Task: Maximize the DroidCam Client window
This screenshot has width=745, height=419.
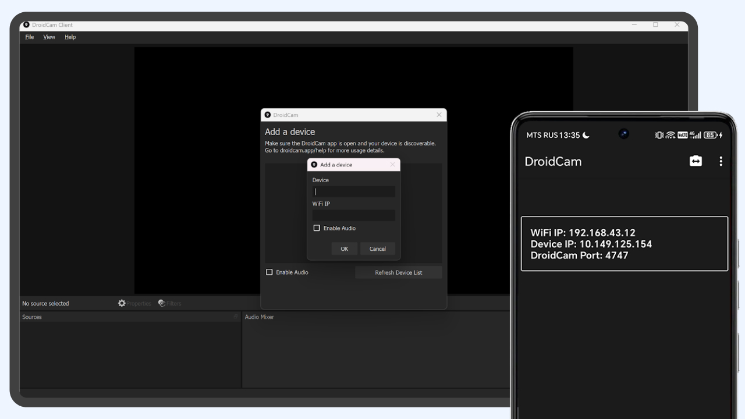Action: (x=655, y=25)
